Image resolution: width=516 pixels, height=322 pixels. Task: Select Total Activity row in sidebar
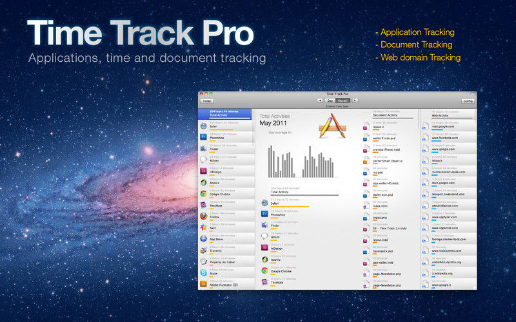point(224,114)
